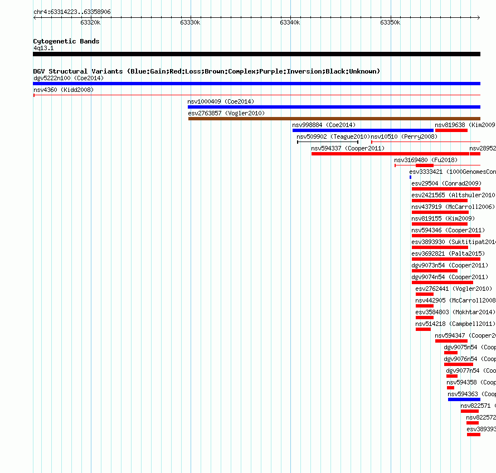Click the left arrow of the ruler
496x473 pixels.
[x=35, y=18]
